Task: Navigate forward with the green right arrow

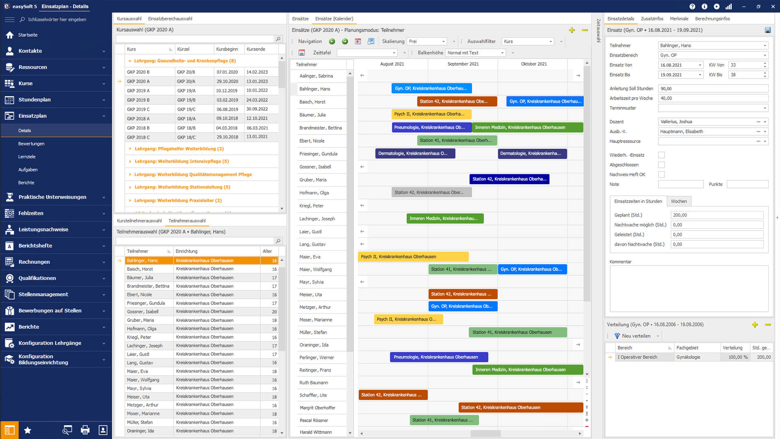Action: [x=345, y=41]
